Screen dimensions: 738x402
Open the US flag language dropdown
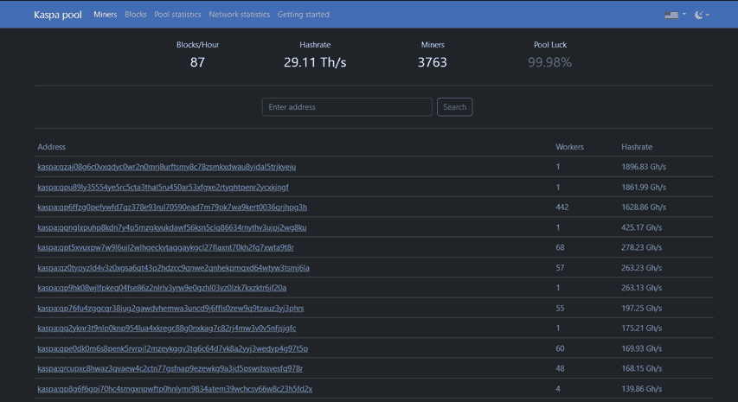pyautogui.click(x=675, y=15)
